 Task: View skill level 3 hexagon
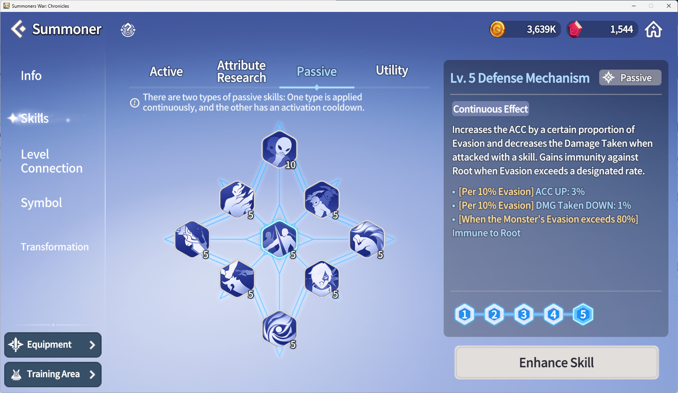(x=524, y=315)
